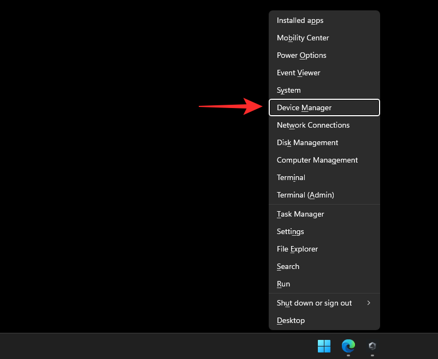
Task: Open Settings from the menu
Action: point(290,231)
